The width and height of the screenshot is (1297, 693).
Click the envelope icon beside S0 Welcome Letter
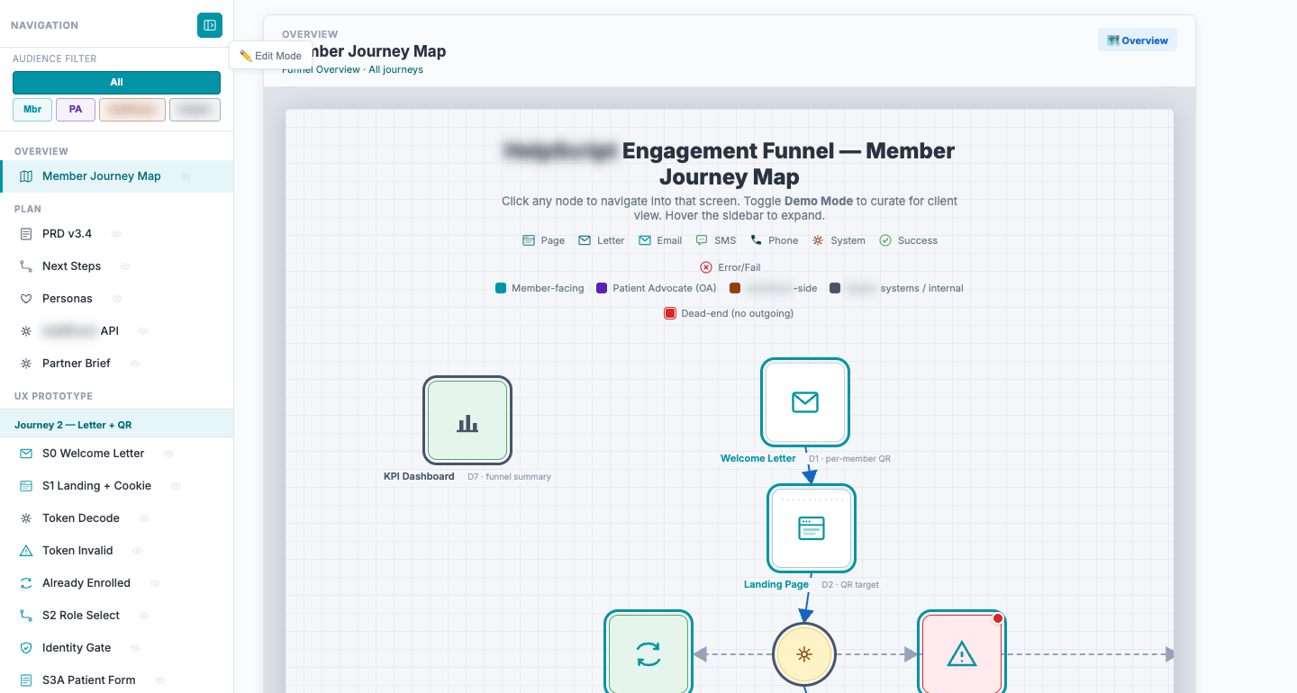pos(26,454)
